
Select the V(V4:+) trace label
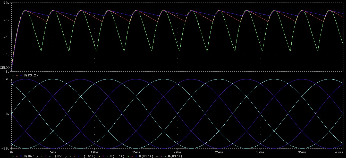coord(88,156)
